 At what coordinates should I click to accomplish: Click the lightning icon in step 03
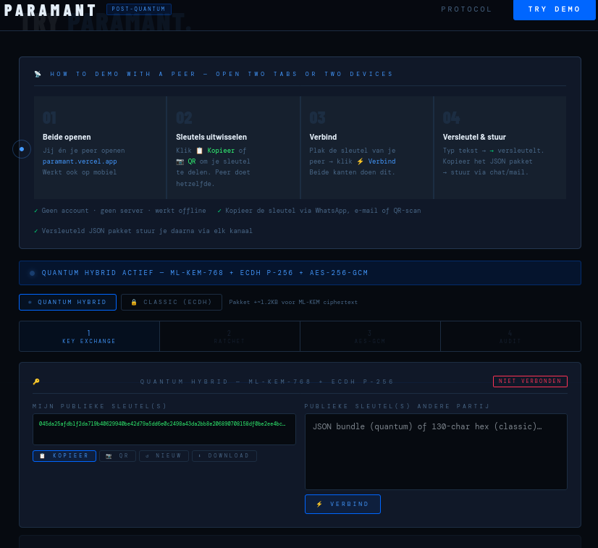(361, 161)
